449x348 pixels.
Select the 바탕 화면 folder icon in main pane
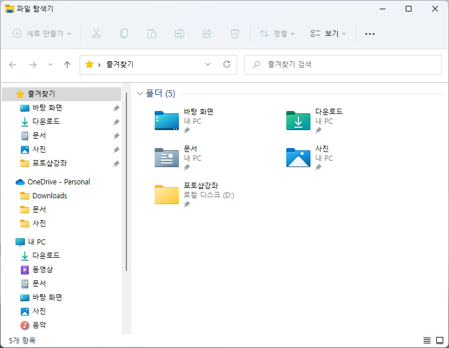(167, 120)
